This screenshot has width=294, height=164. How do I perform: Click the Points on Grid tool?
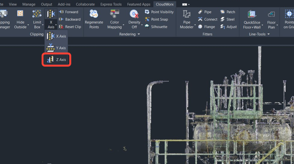click(x=289, y=19)
